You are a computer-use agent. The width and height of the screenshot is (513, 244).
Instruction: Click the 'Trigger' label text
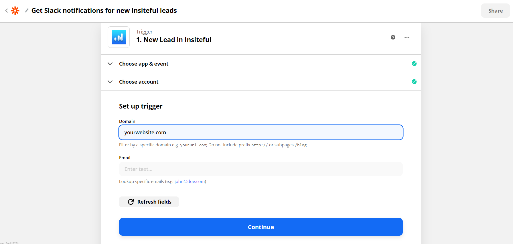(x=144, y=32)
